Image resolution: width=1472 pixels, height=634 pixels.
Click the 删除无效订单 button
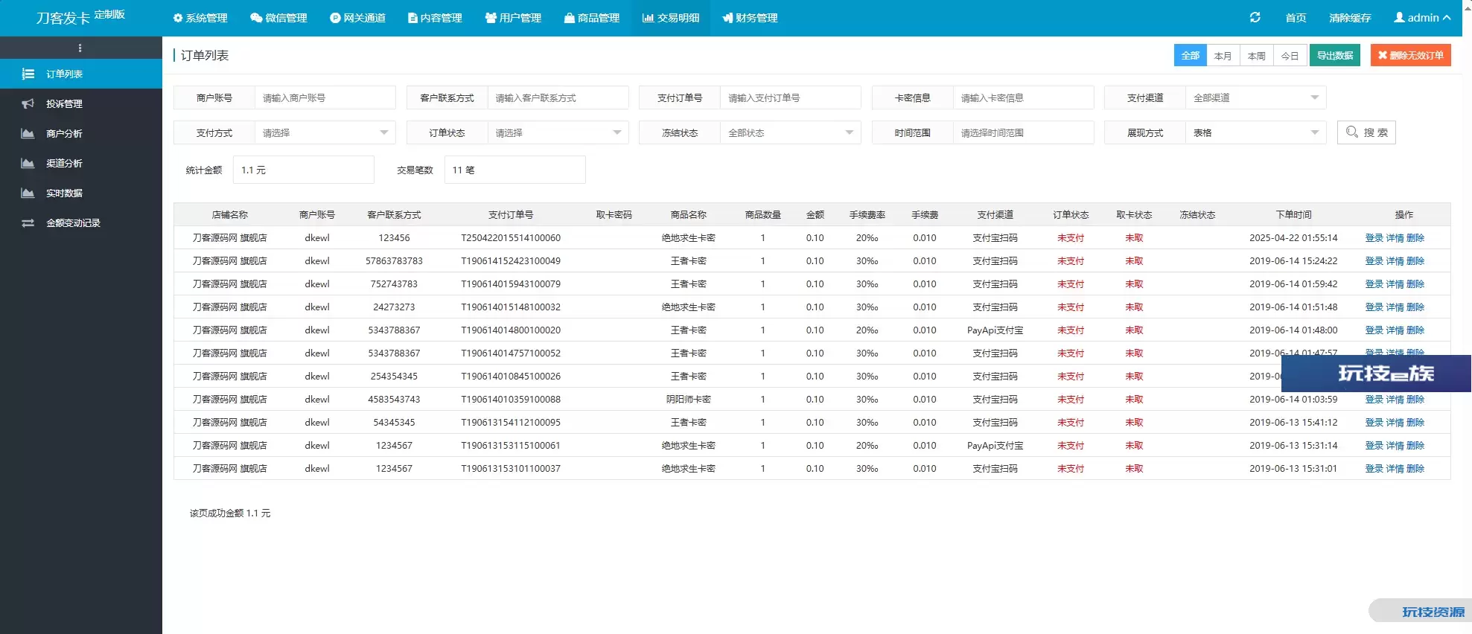pos(1410,56)
